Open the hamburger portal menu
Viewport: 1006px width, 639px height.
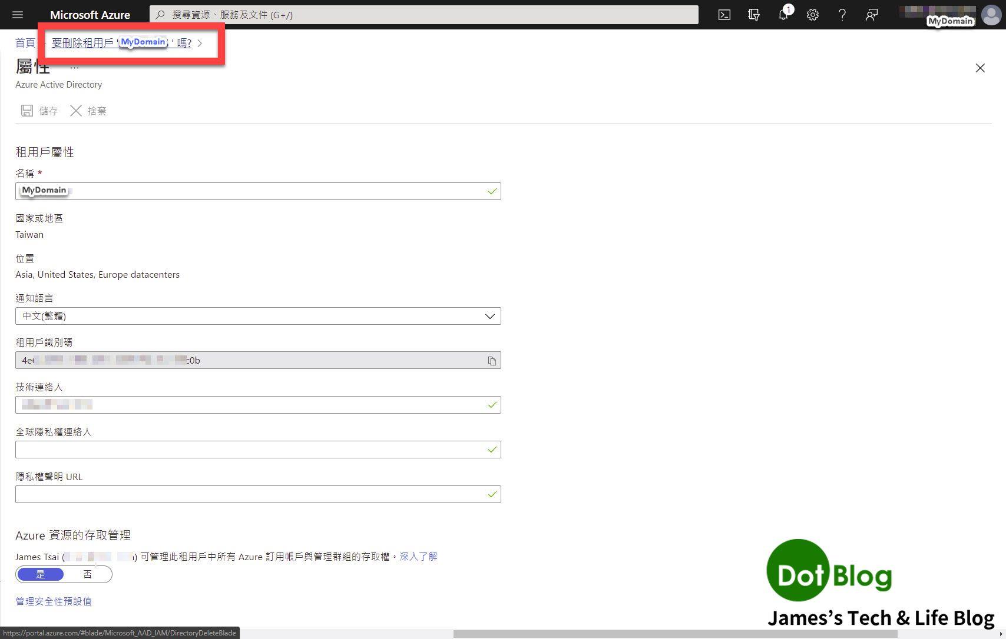click(x=18, y=15)
